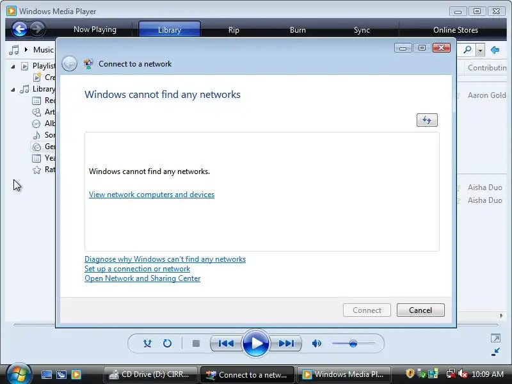Viewport: 512px width, 384px height.
Task: Click the Stop button in the player
Action: (196, 343)
